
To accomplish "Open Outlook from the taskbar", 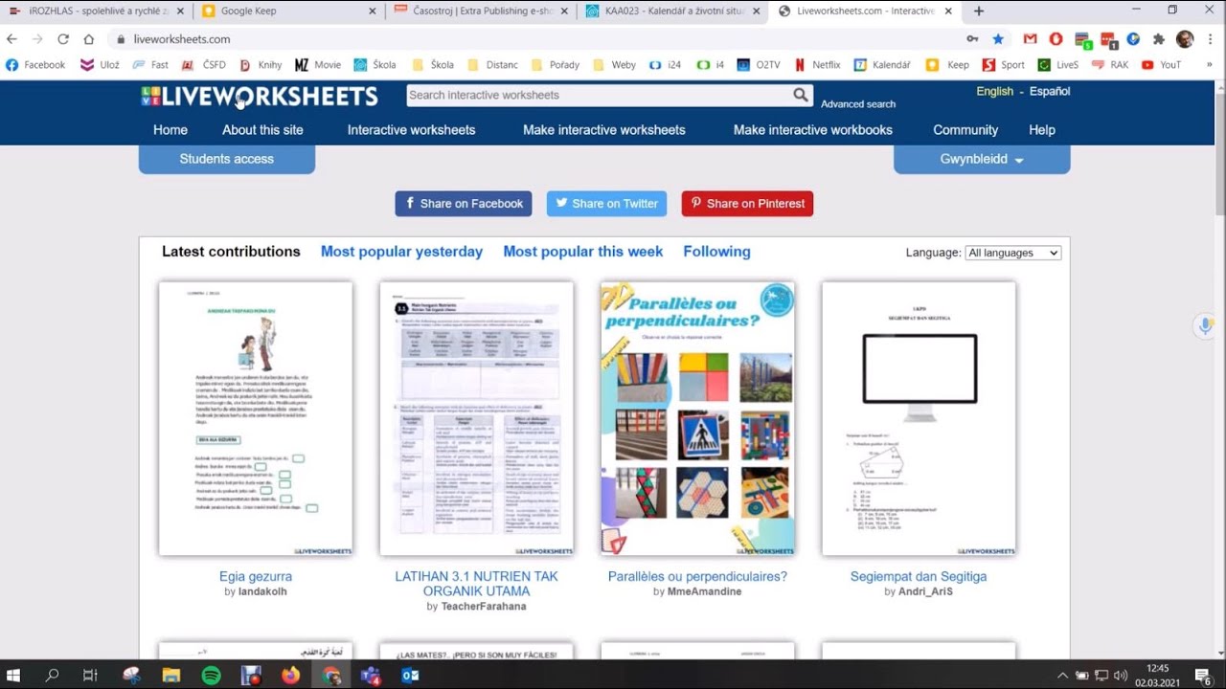I will click(x=410, y=675).
